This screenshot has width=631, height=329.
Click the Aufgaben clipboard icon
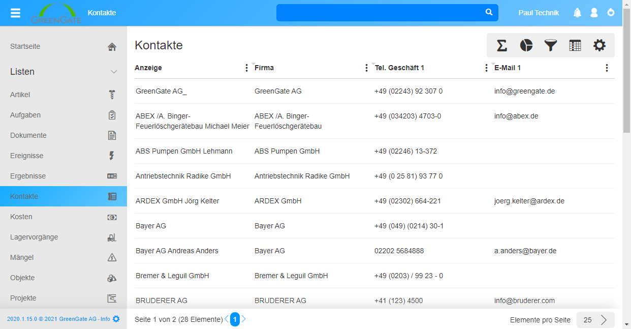(x=112, y=115)
